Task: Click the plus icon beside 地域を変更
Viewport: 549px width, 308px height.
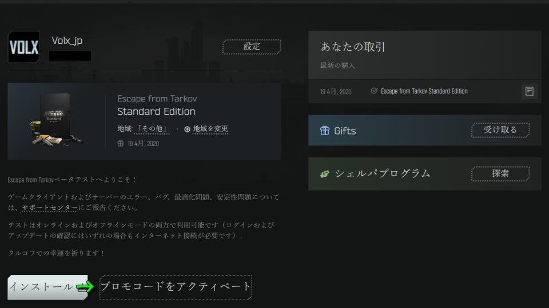Action: [x=188, y=129]
